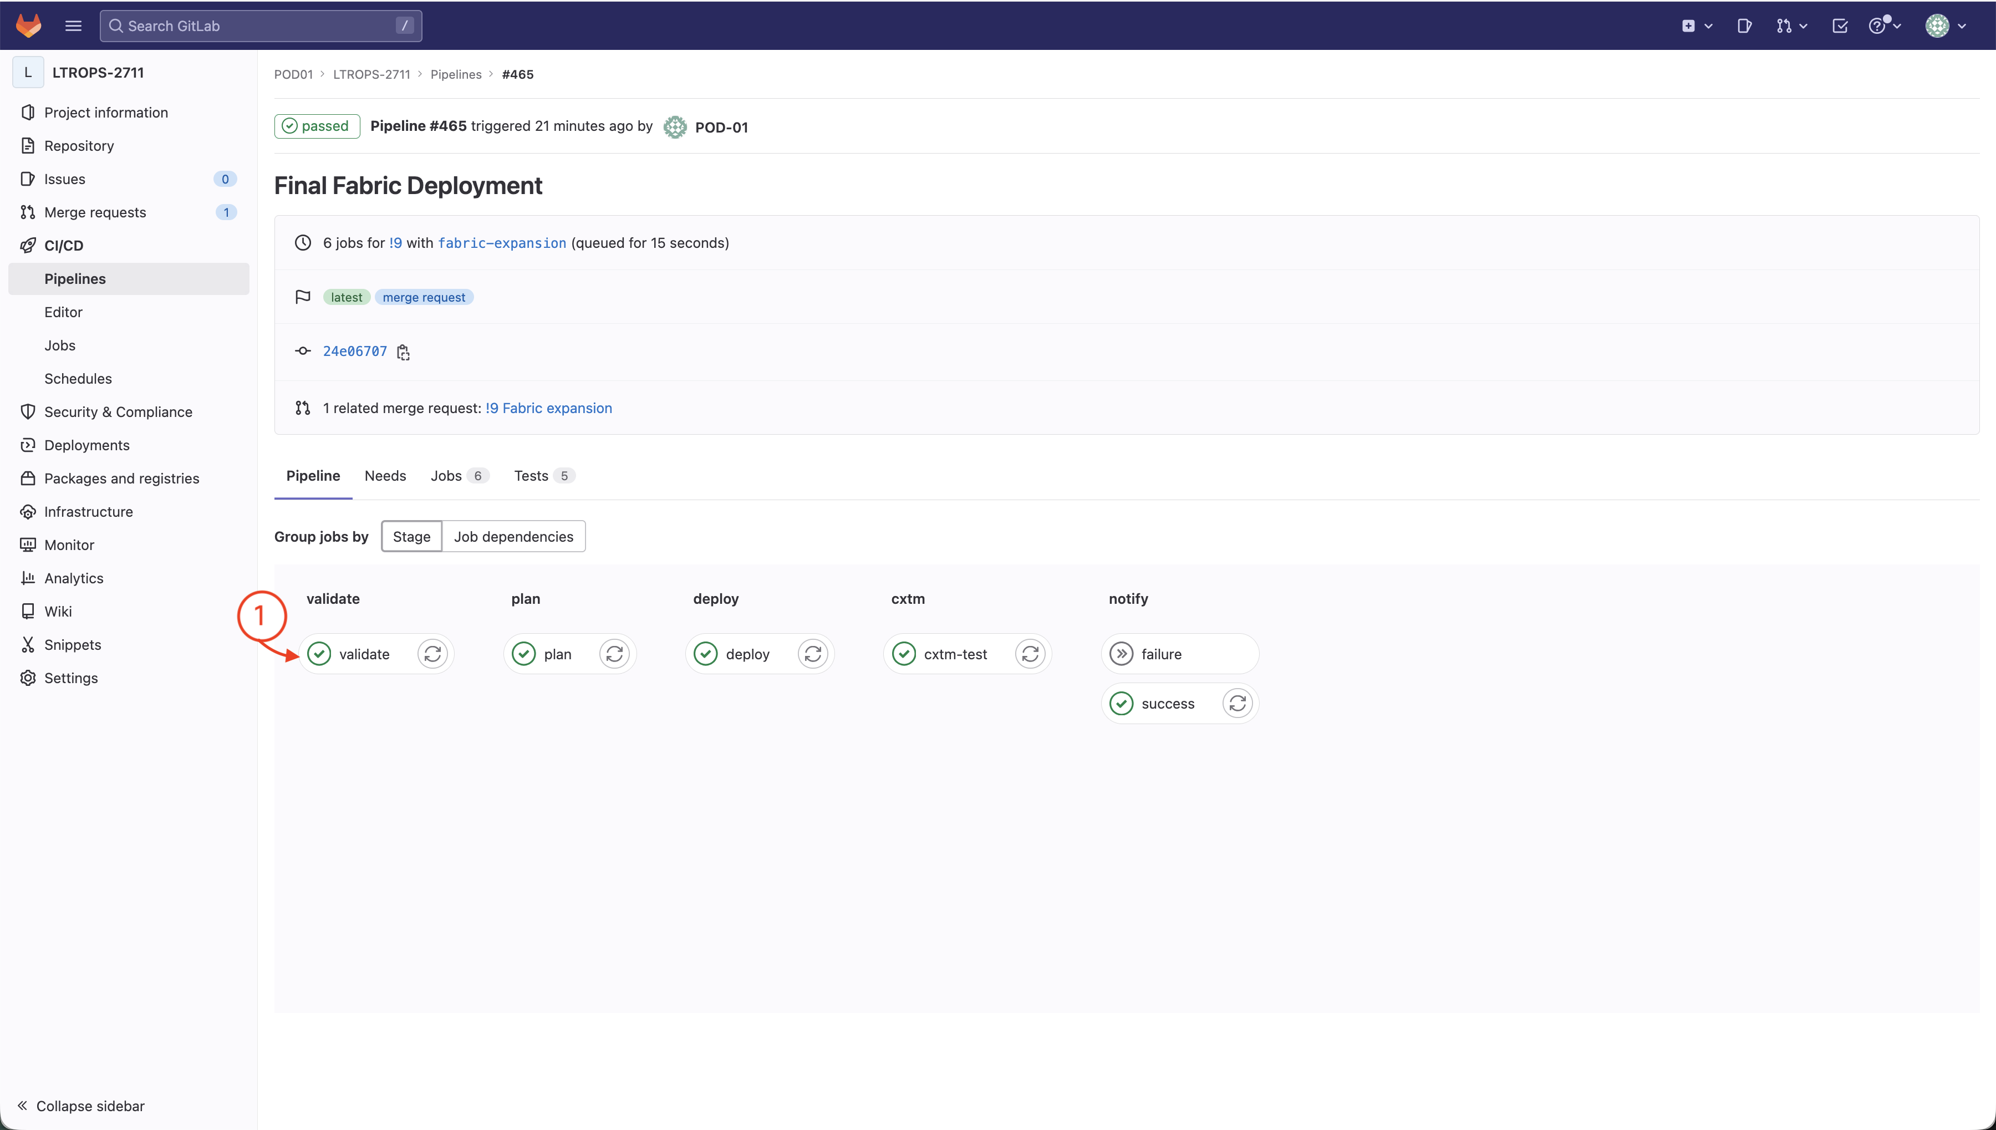Open the fabric-expansion branch link
Viewport: 1996px width, 1130px height.
pyautogui.click(x=501, y=243)
